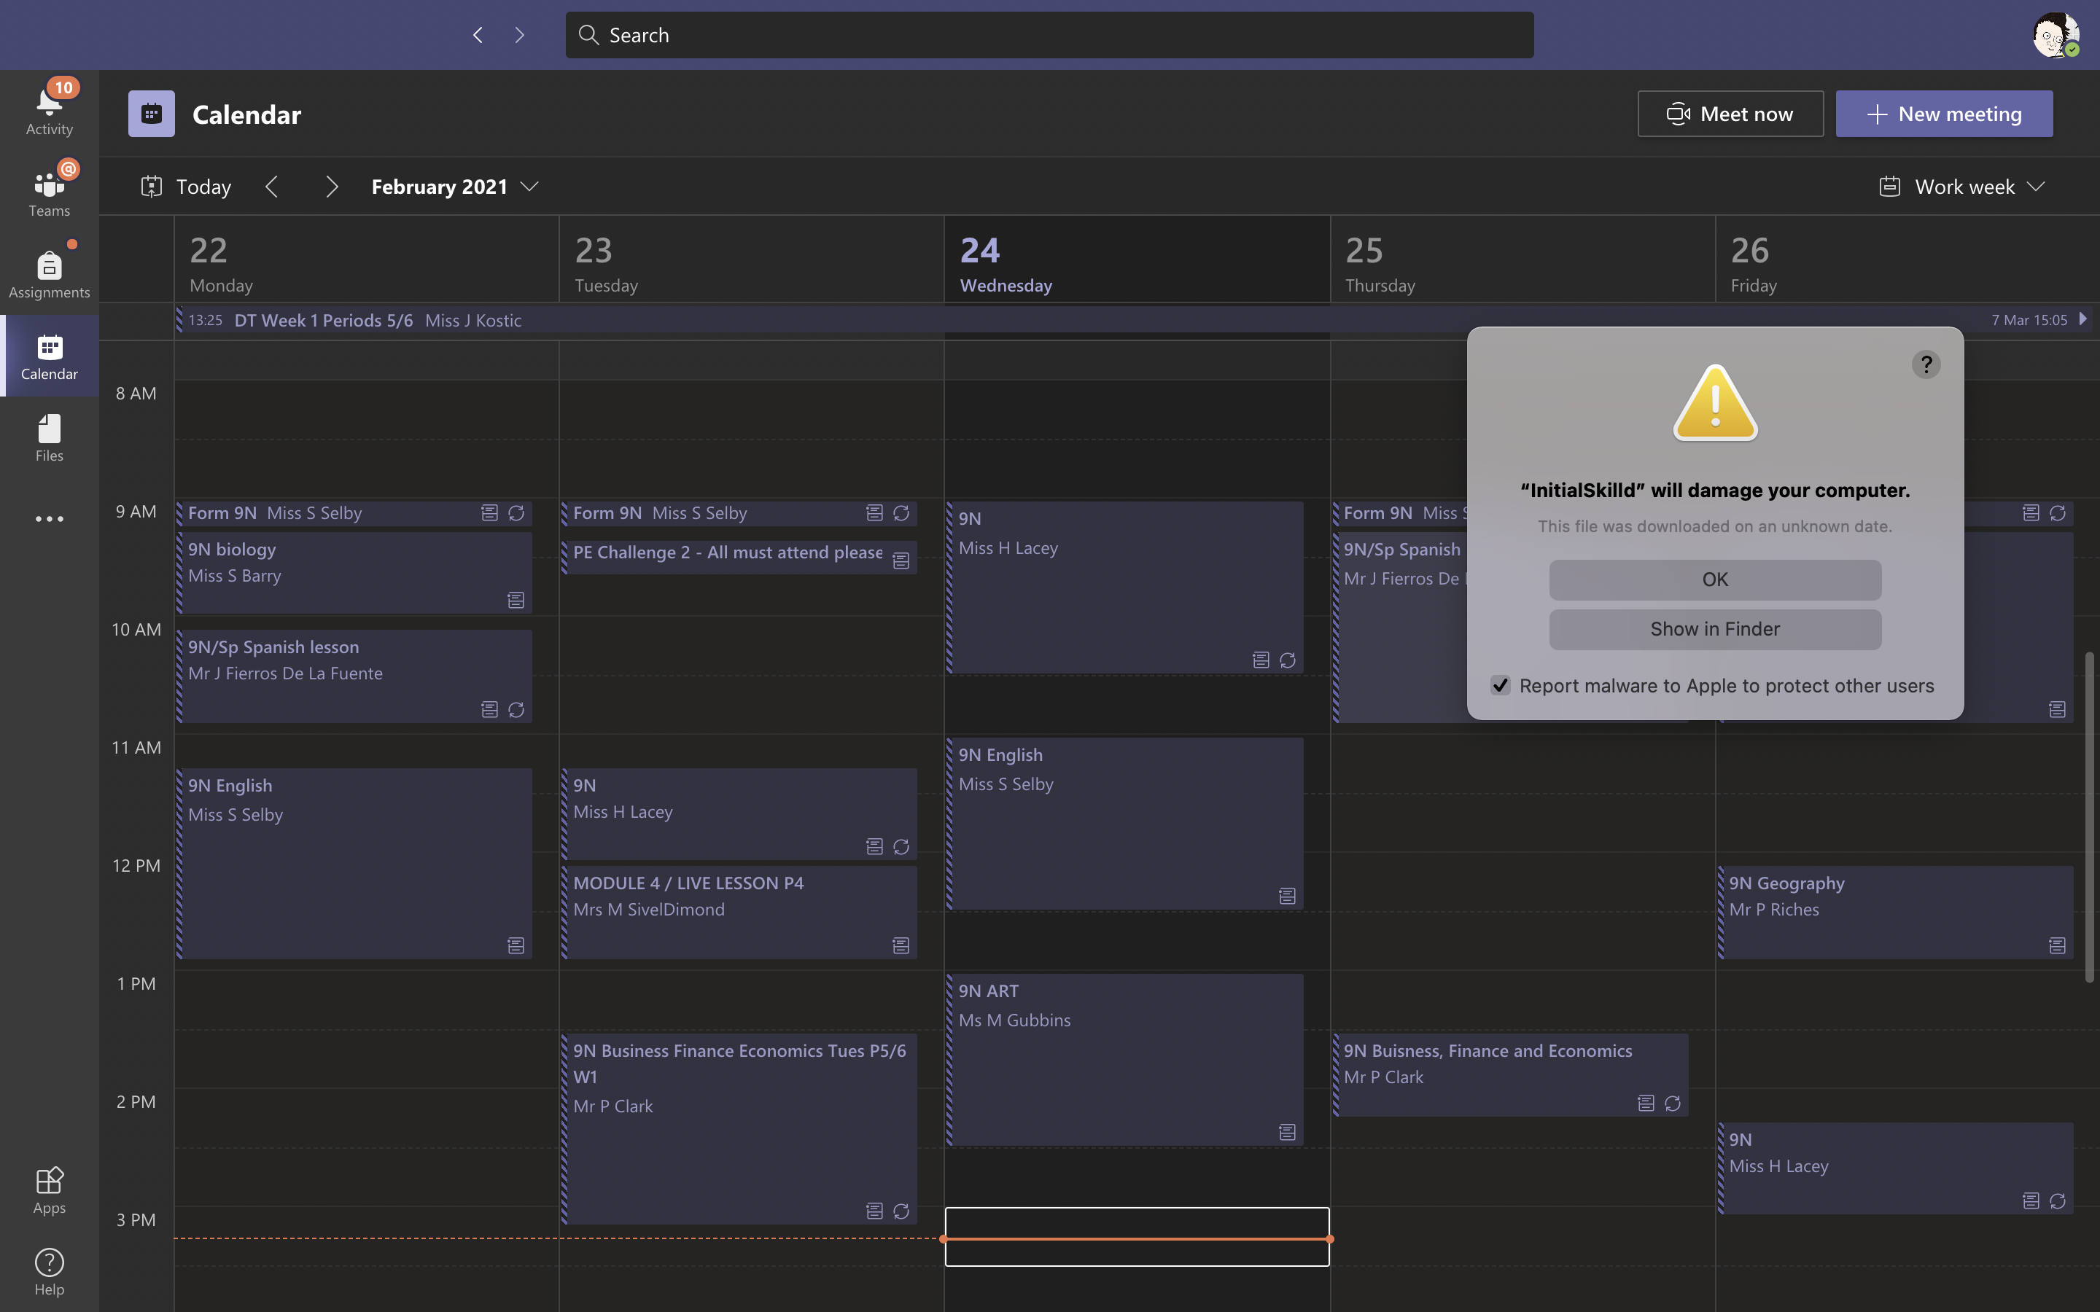Click the dialog's help question mark button

(1926, 364)
